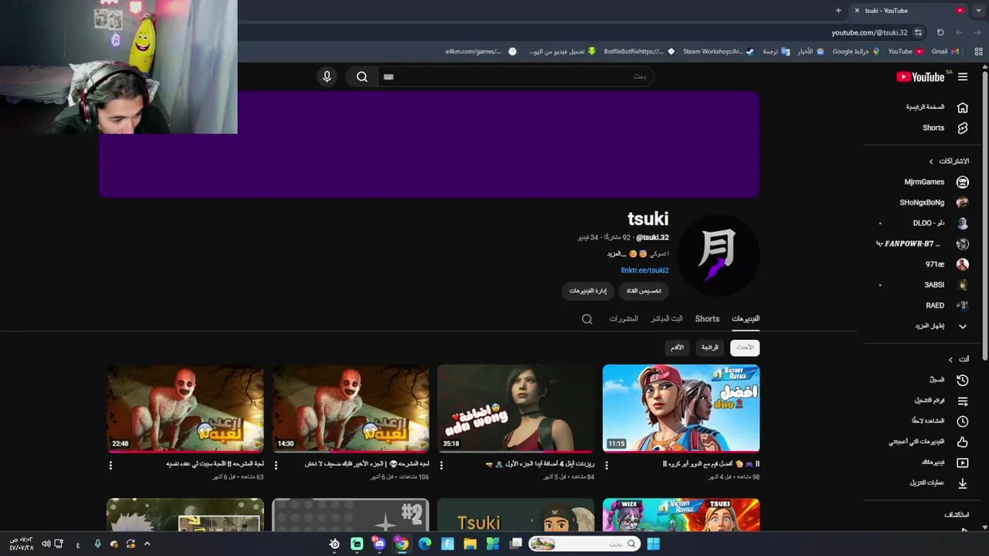This screenshot has width=989, height=556.
Task: Show hidden system tray icons
Action: click(147, 544)
